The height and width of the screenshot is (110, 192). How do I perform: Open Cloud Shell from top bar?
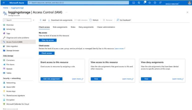tap(134, 3)
